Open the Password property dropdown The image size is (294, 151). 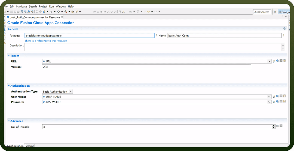[269, 102]
